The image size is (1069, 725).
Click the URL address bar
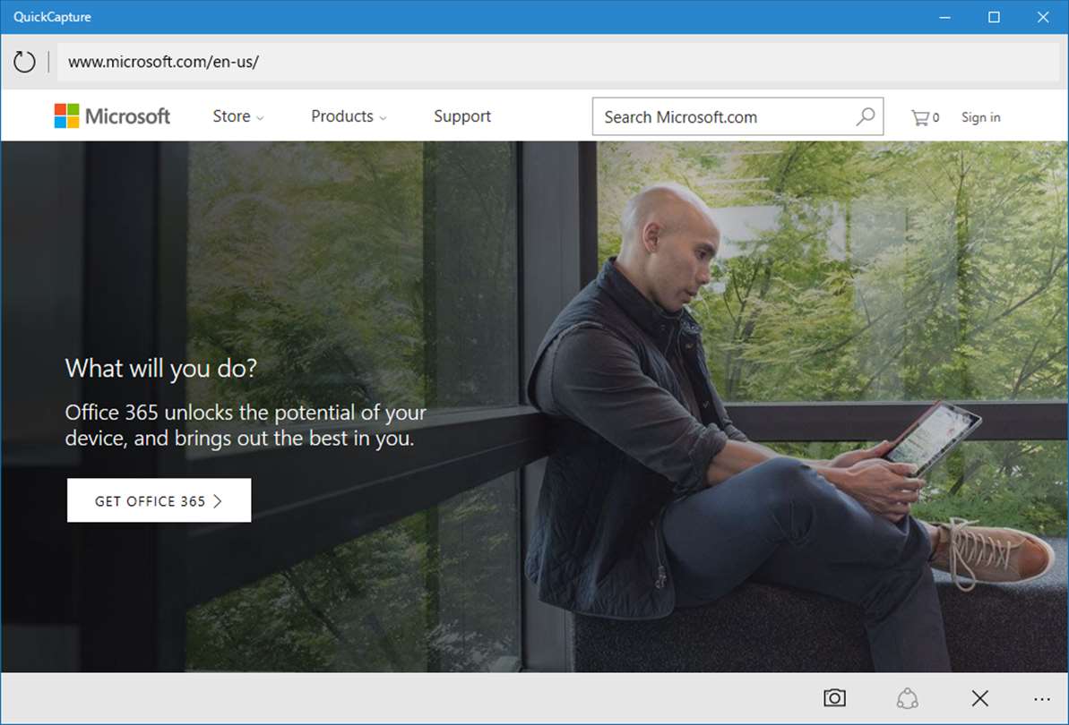[558, 62]
